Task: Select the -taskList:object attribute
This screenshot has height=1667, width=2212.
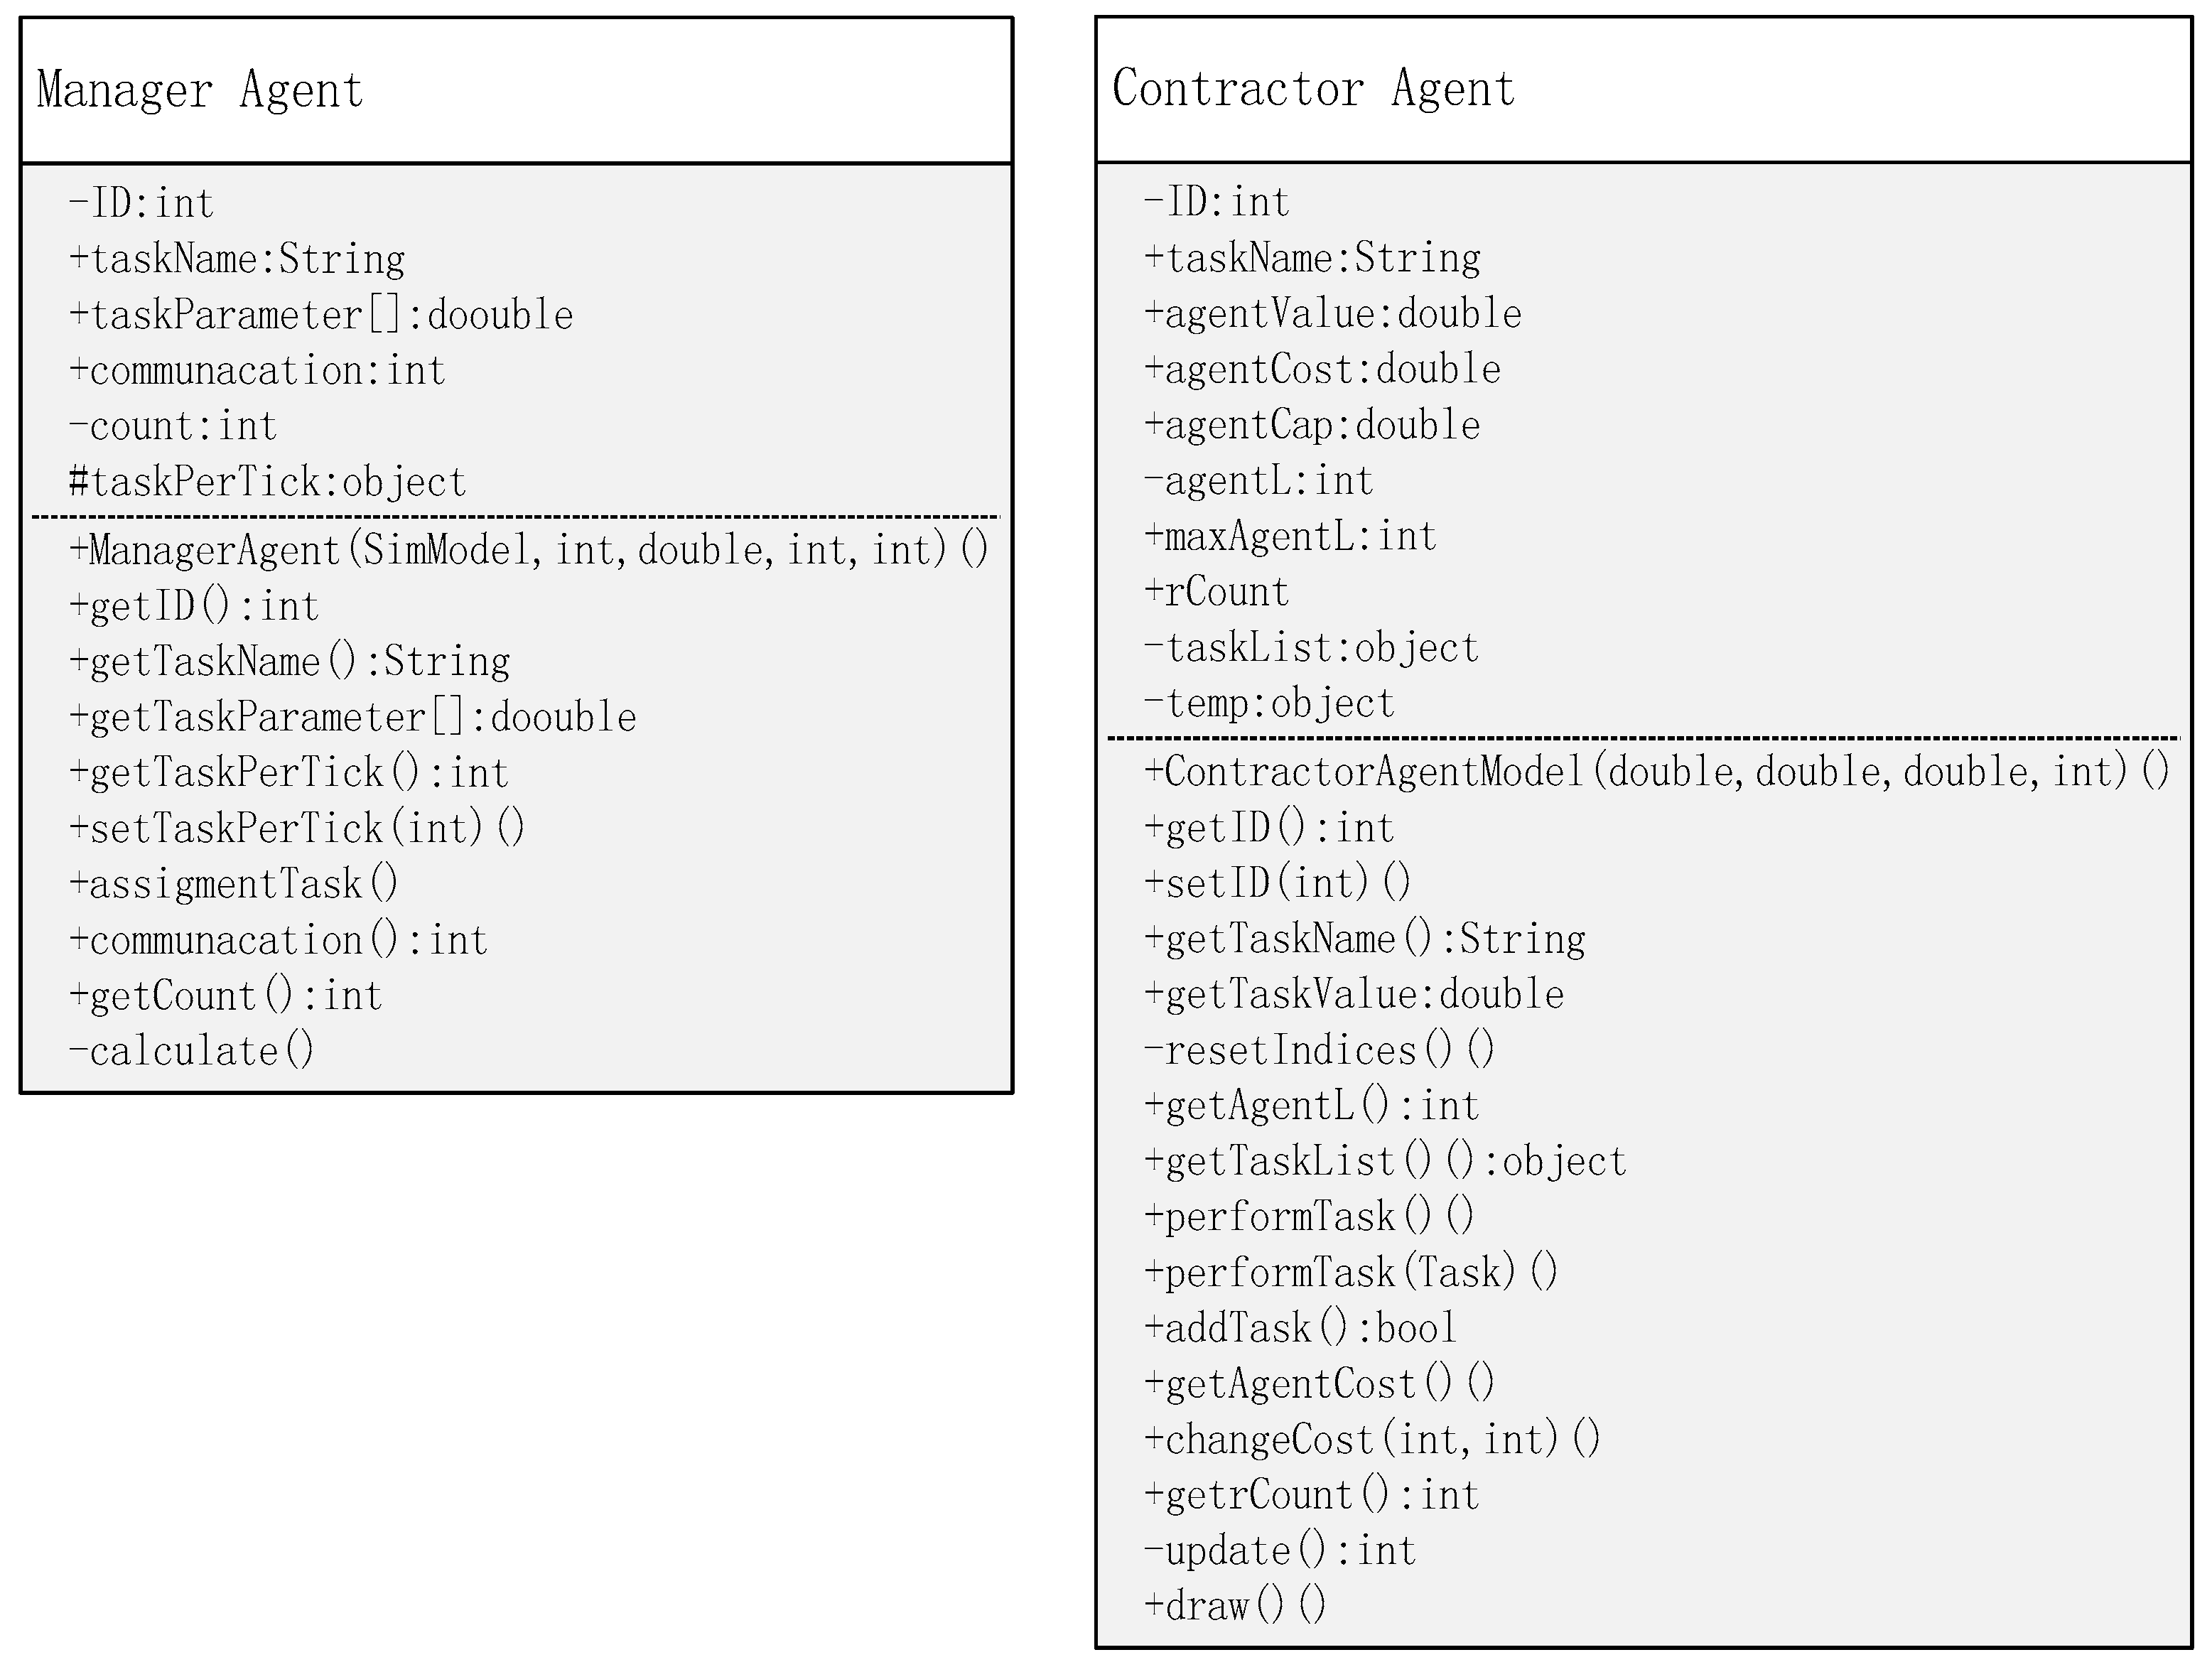Action: pos(1311,648)
